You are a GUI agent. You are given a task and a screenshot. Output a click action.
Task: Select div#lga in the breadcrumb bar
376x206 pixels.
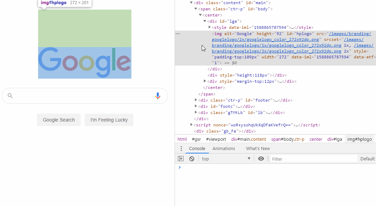[x=335, y=139]
